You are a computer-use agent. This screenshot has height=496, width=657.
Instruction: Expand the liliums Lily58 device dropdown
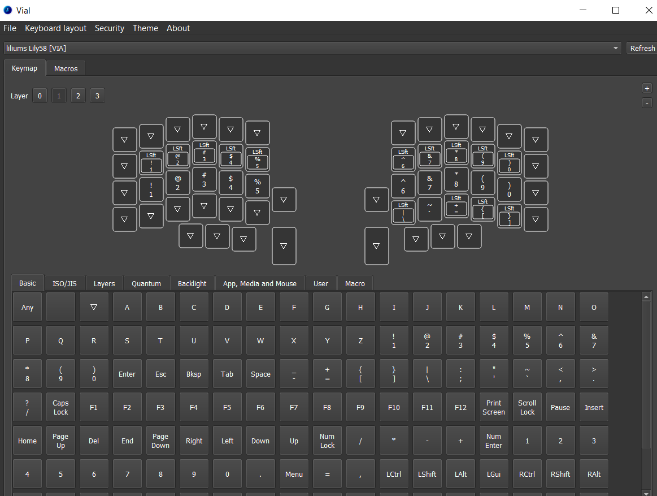tap(312, 48)
